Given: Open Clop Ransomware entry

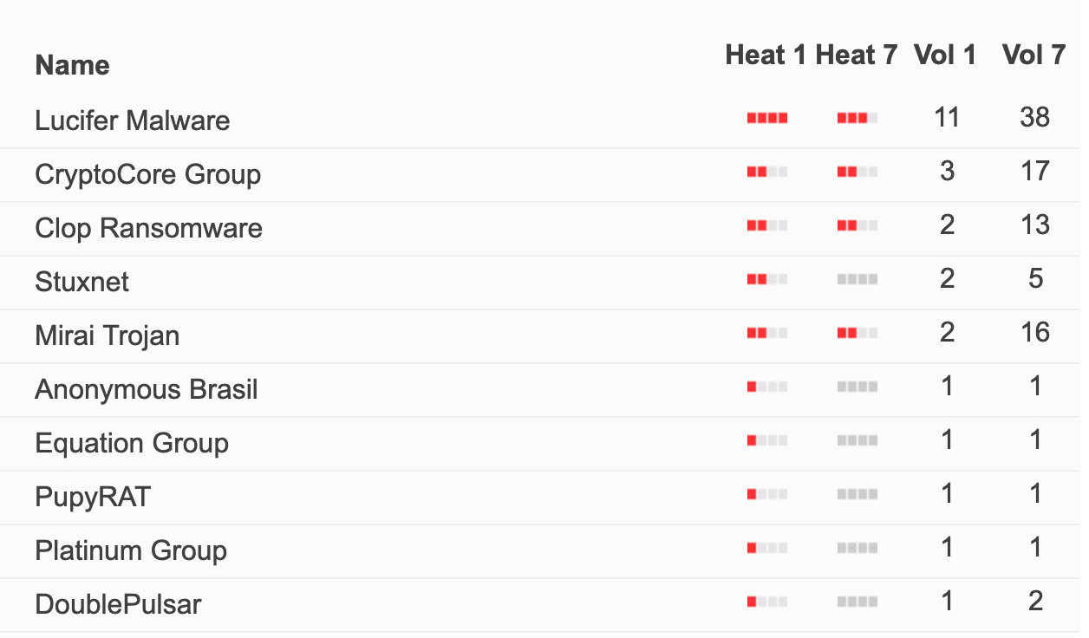Looking at the screenshot, I should 148,228.
